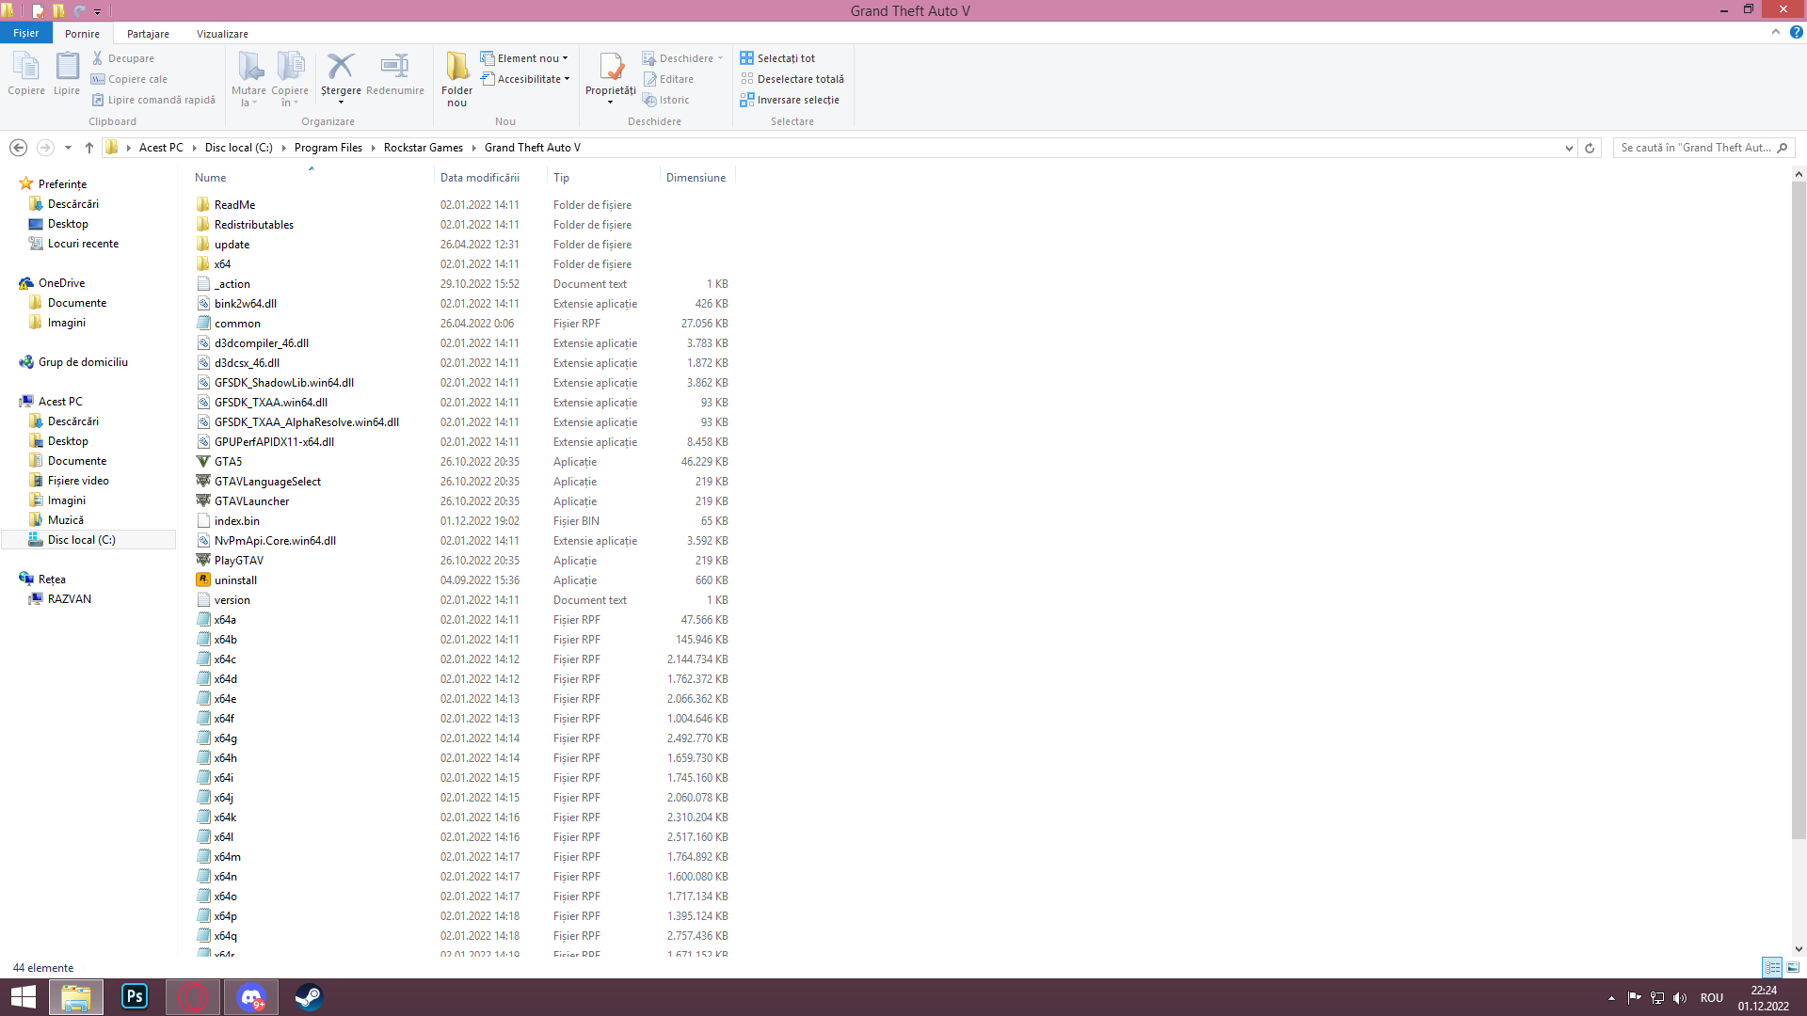Click the file list vertical scrollbar thumb

(1799, 508)
